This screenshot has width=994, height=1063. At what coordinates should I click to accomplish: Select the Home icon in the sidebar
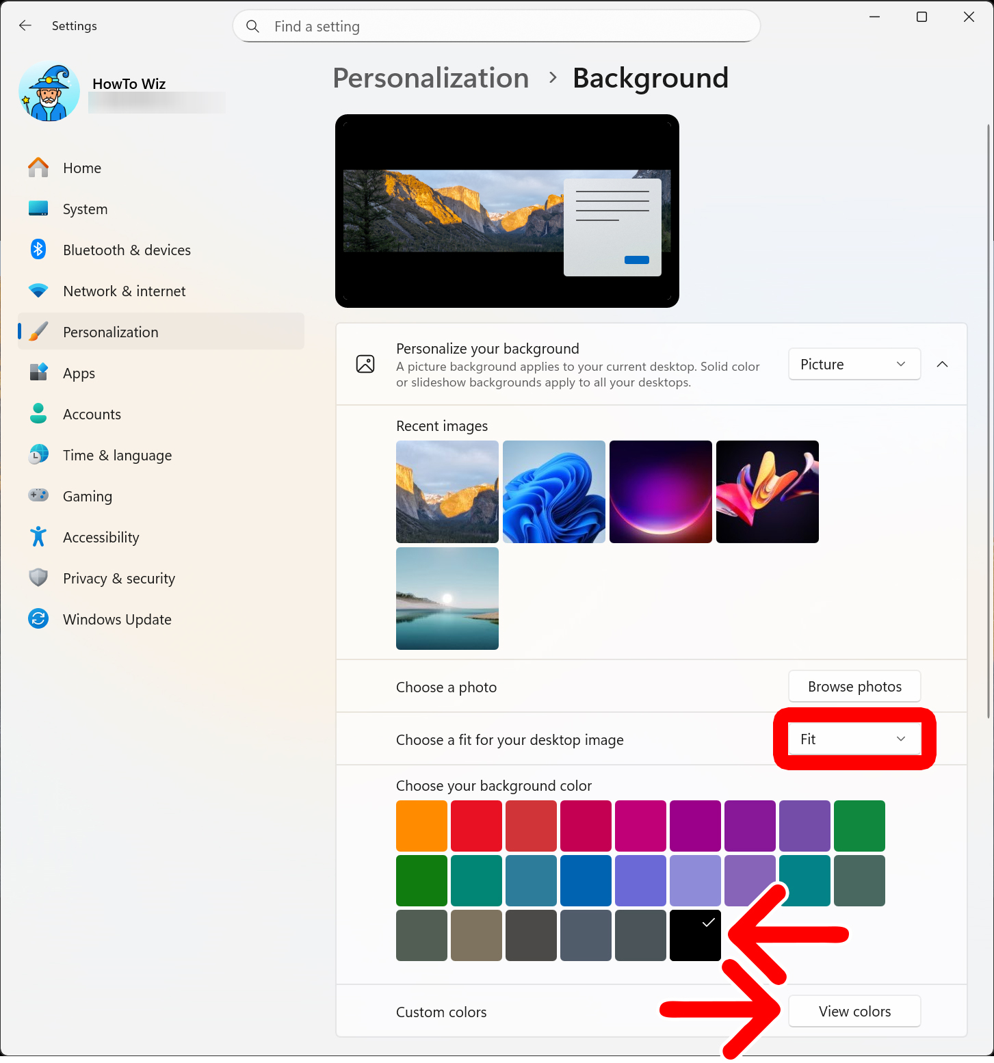[38, 168]
